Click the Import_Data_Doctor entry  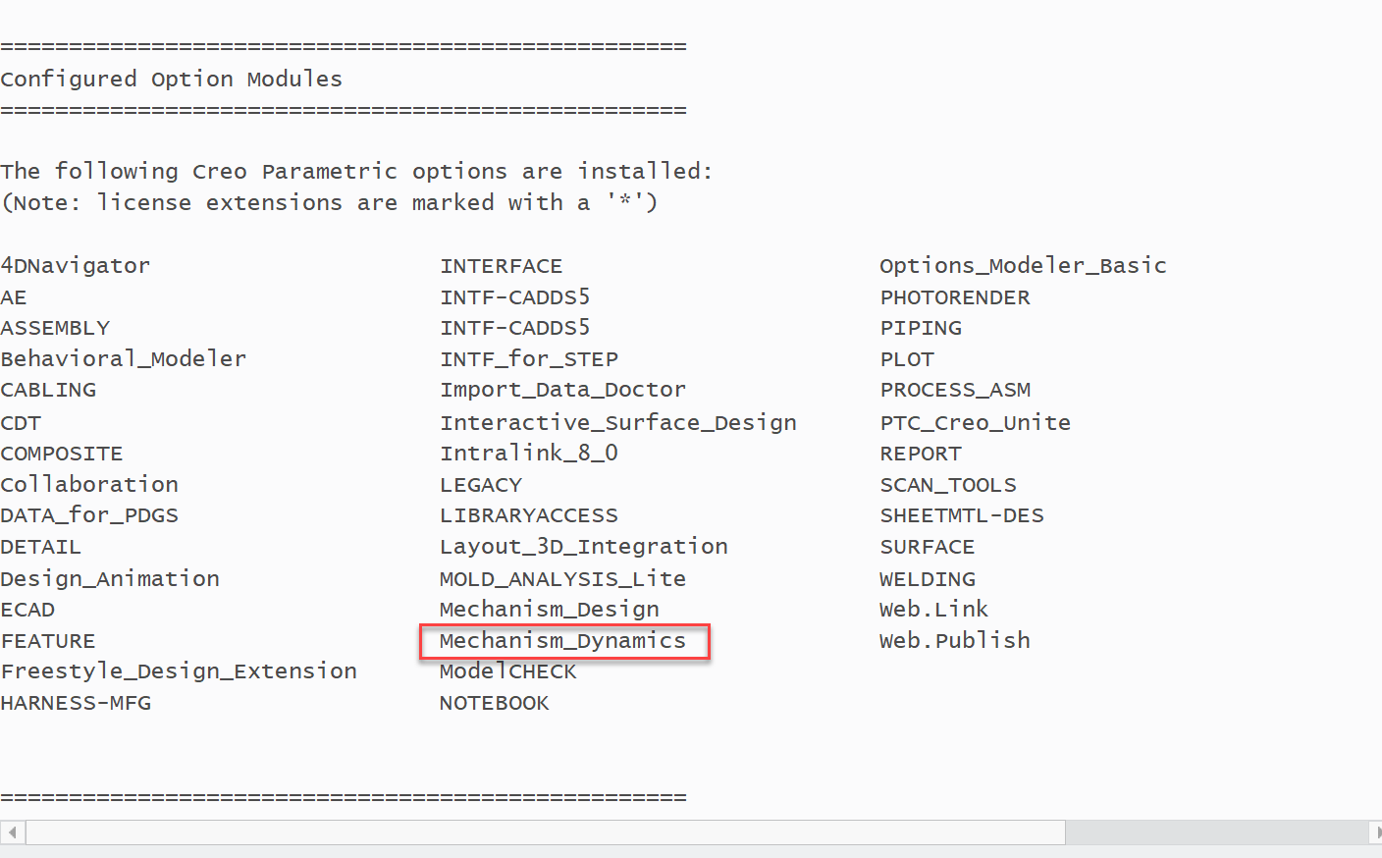[x=562, y=390]
